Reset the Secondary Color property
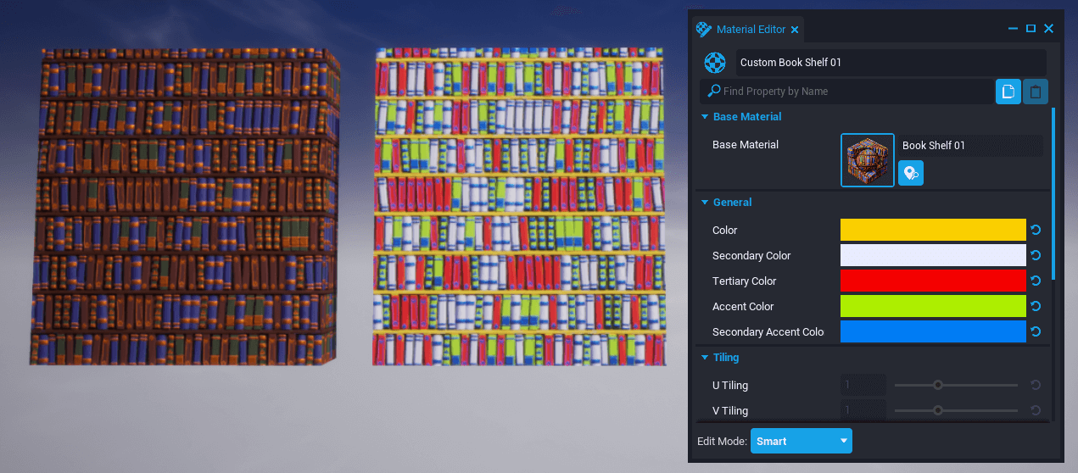The height and width of the screenshot is (473, 1078). point(1036,255)
